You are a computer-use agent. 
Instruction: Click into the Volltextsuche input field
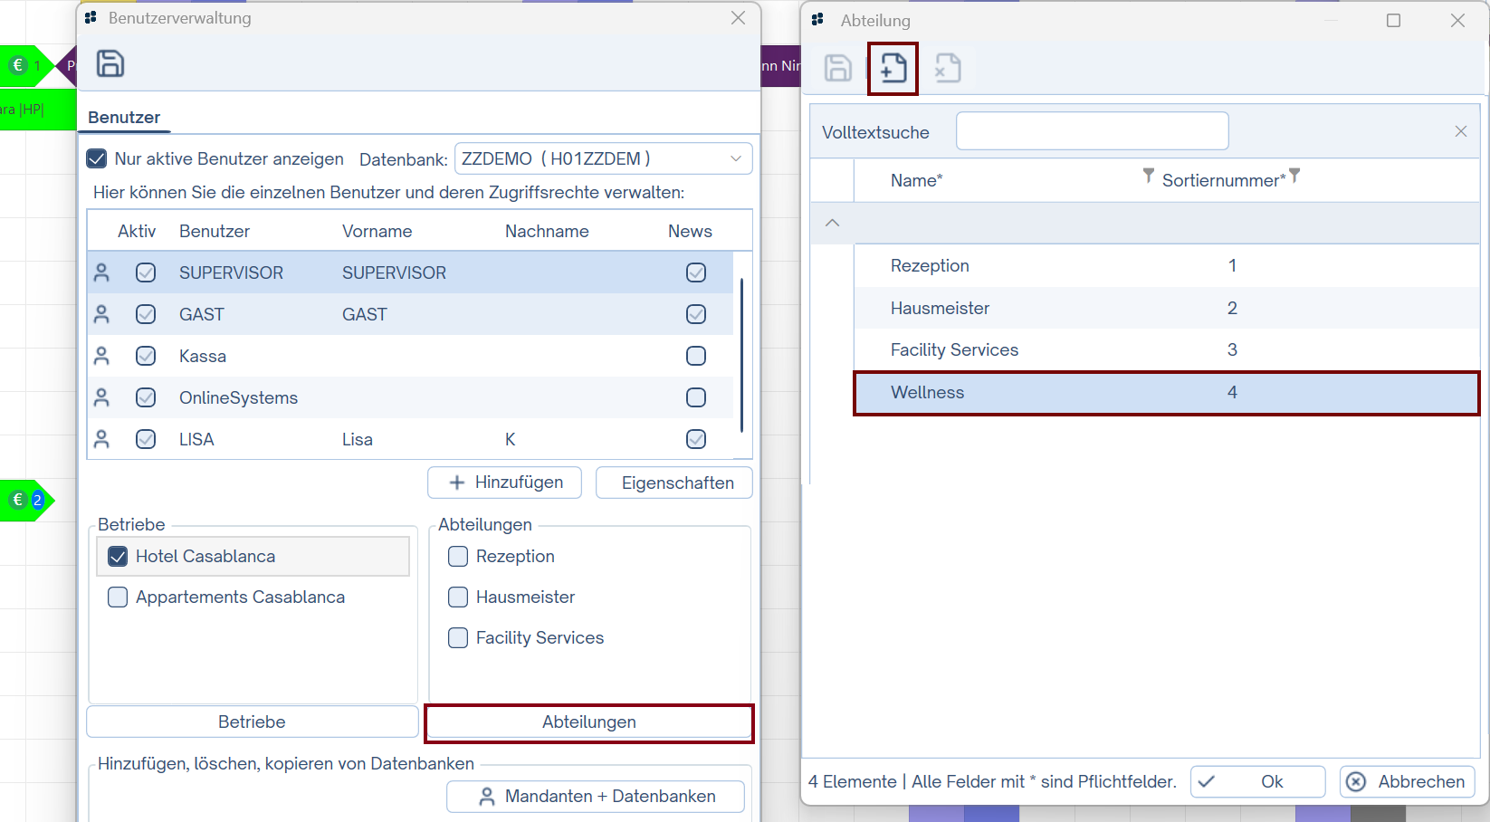(1092, 131)
